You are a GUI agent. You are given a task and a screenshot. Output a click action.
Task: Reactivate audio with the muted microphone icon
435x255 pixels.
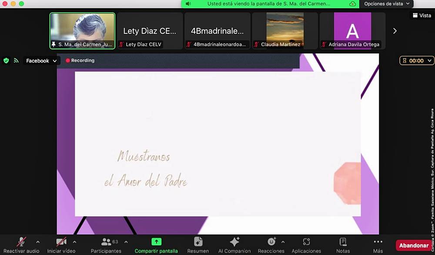tap(21, 242)
